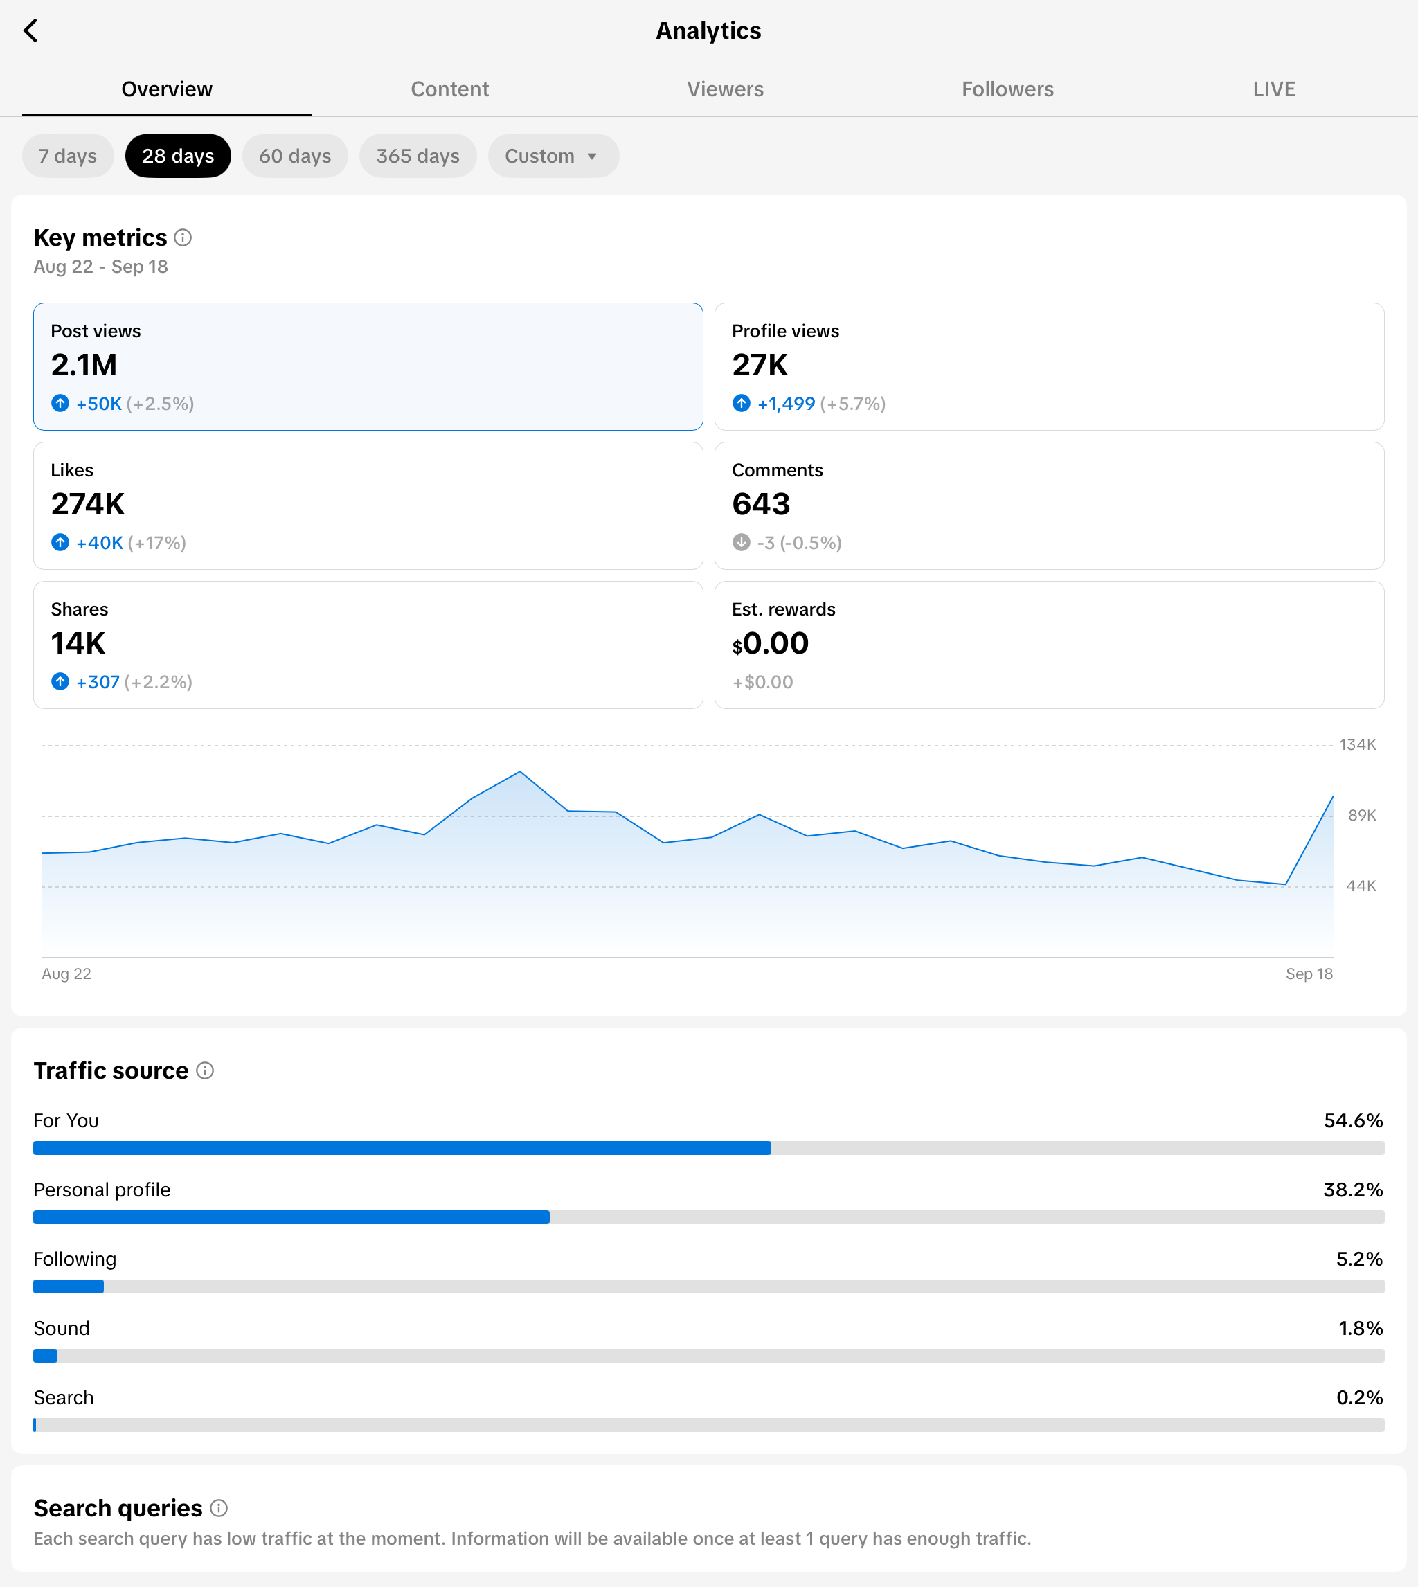Click the back arrow to exit Analytics

(x=31, y=31)
